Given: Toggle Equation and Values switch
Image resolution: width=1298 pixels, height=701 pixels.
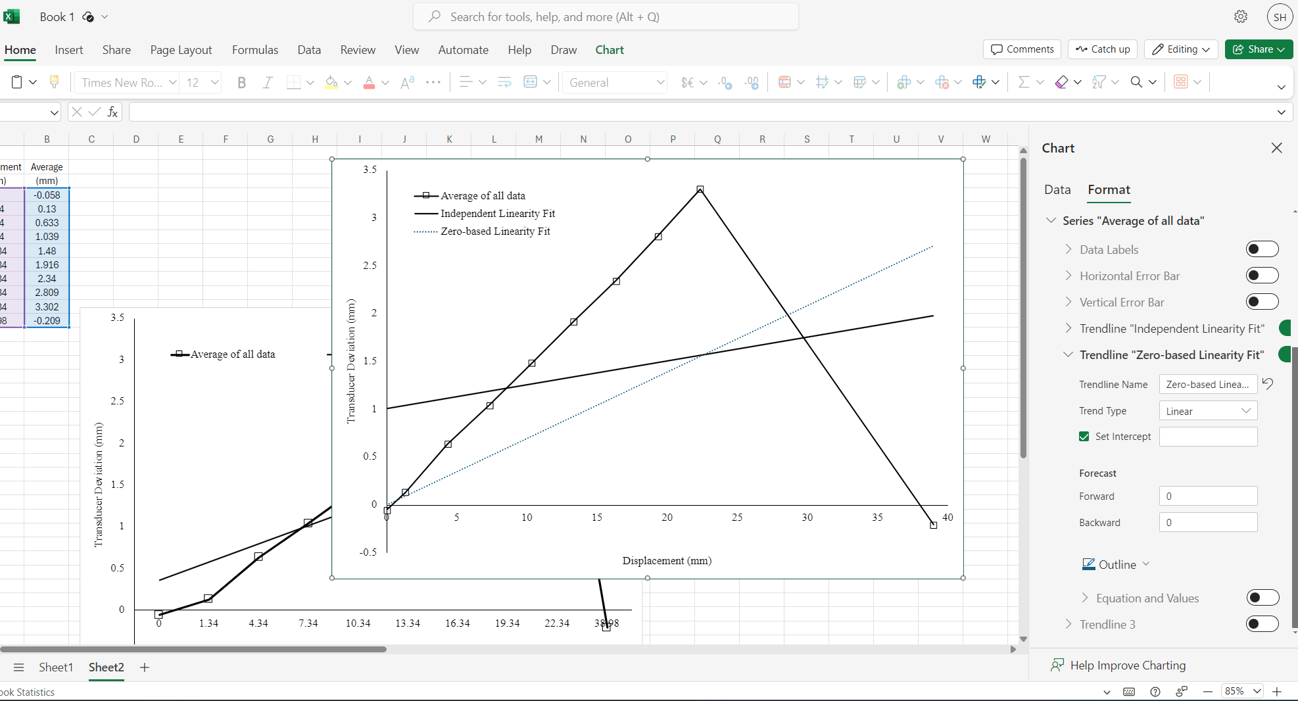Looking at the screenshot, I should (1263, 598).
